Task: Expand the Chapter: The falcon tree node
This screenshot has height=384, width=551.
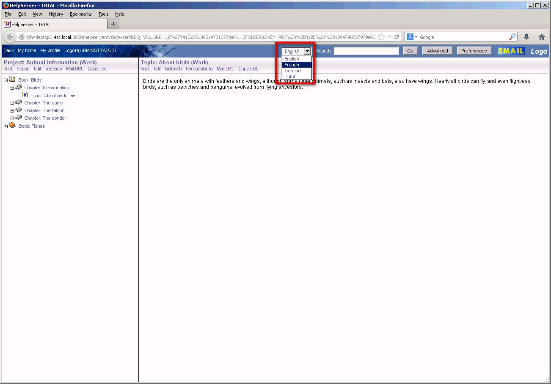Action: point(12,110)
